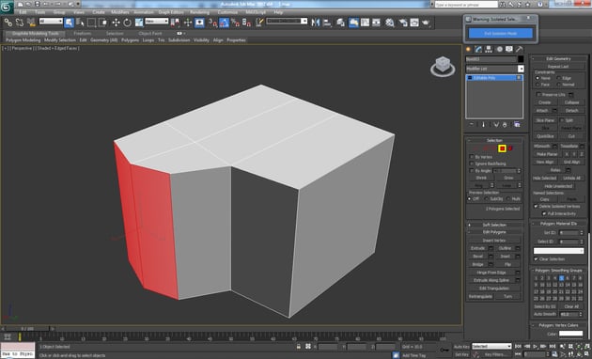Open Select by Name tool

coord(80,23)
